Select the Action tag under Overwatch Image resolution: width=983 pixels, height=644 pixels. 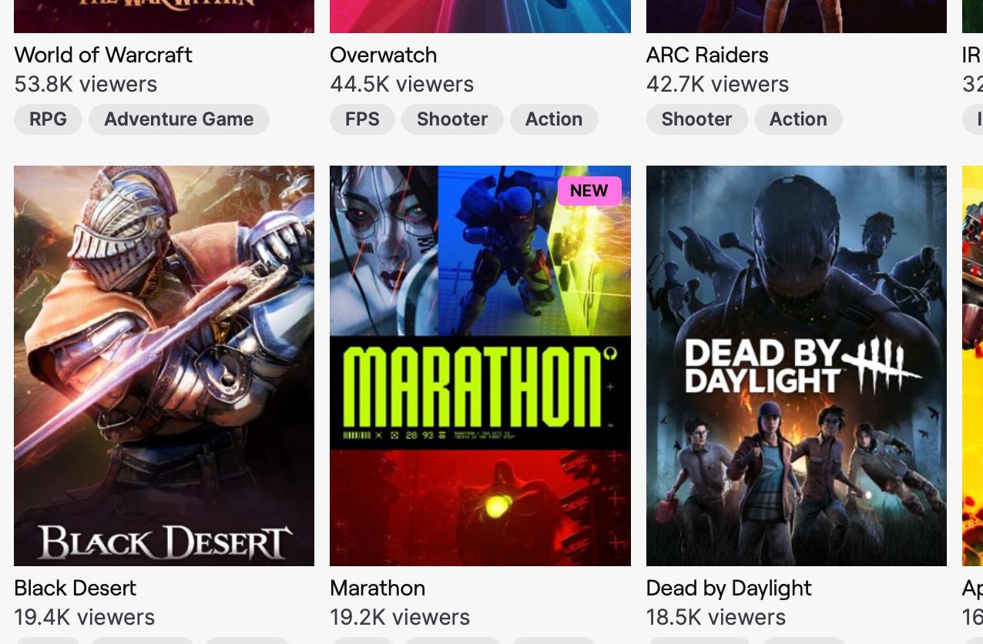coord(554,119)
